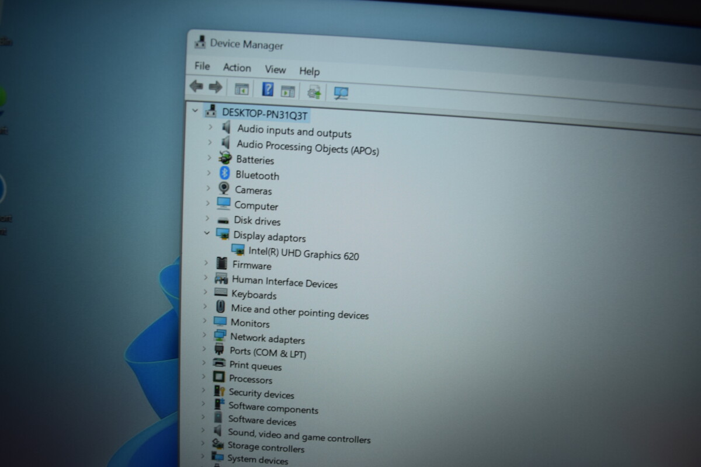
Task: Toggle the Show/Hide Action Pane toolbar icon
Action: coord(287,90)
